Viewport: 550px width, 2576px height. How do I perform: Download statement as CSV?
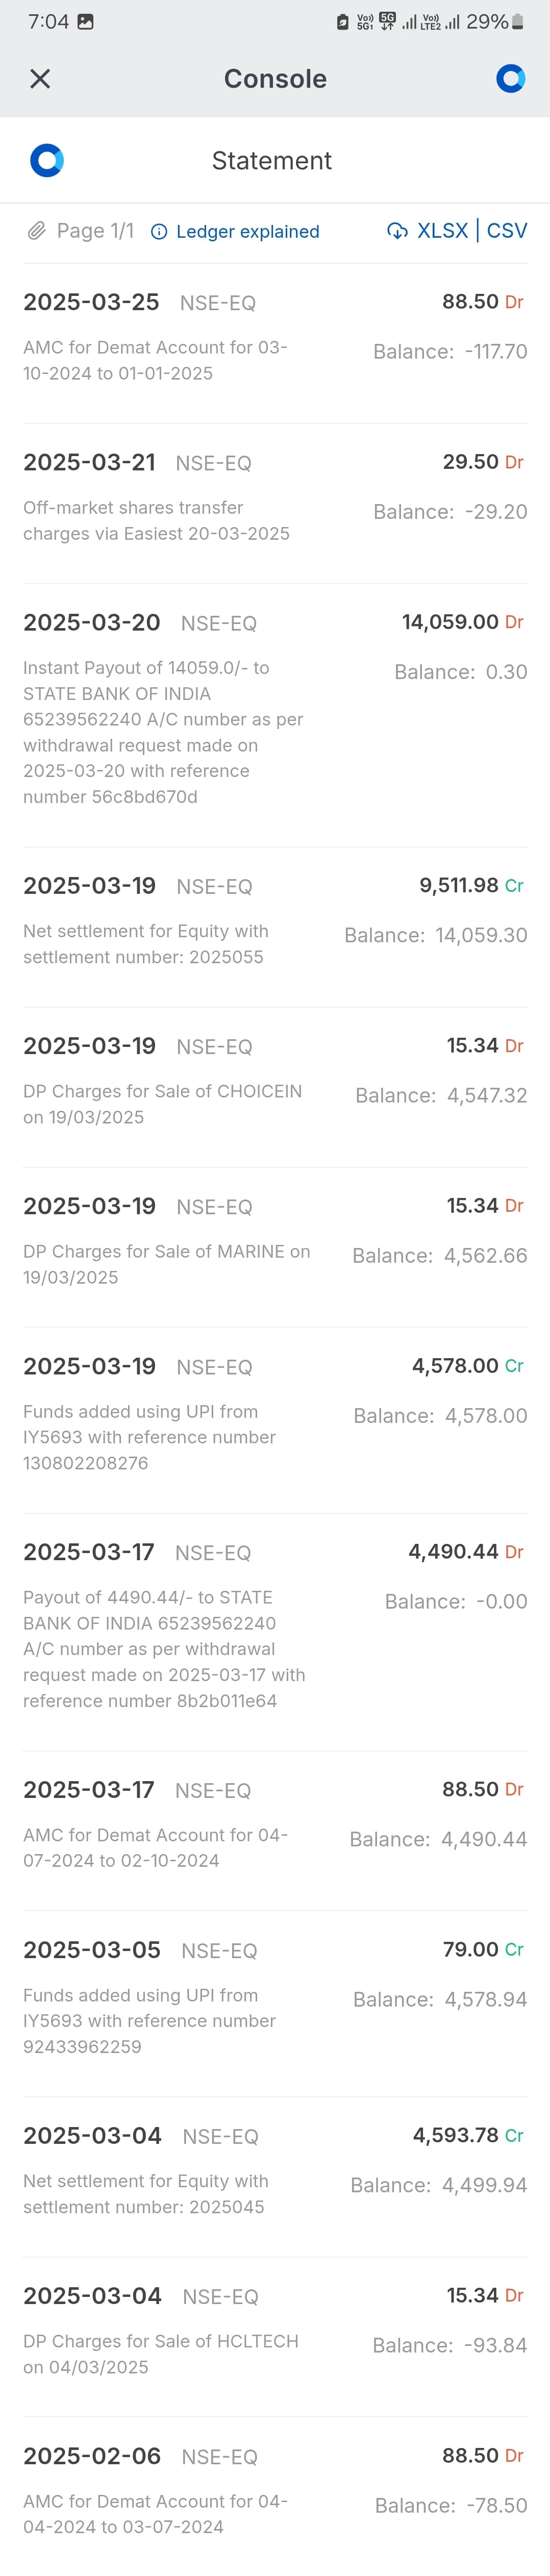pyautogui.click(x=507, y=231)
